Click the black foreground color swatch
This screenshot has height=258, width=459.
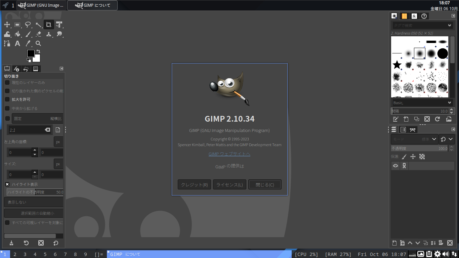[31, 53]
